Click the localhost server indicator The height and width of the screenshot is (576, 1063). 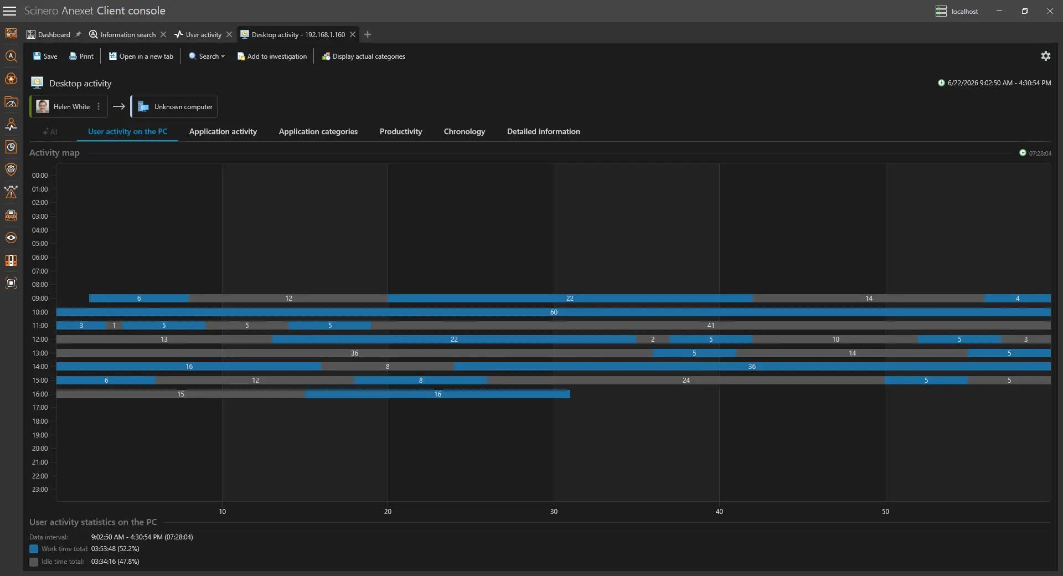point(957,11)
